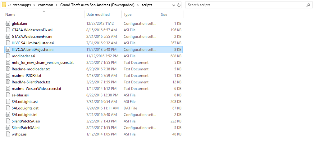Image resolution: width=315 pixels, height=155 pixels.
Task: Click the SilentPatchSA.asi file icon
Action: [x=8, y=121]
